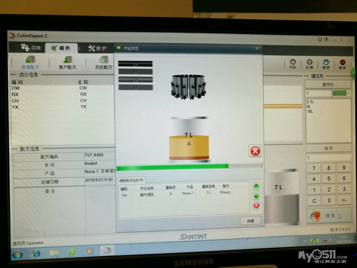This screenshot has width=357, height=268.
Task: Open 历史配方 history formula icon
Action: (104, 62)
